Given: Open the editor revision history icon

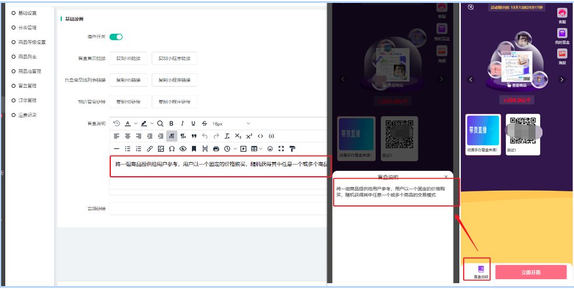Looking at the screenshot, I should tap(117, 123).
